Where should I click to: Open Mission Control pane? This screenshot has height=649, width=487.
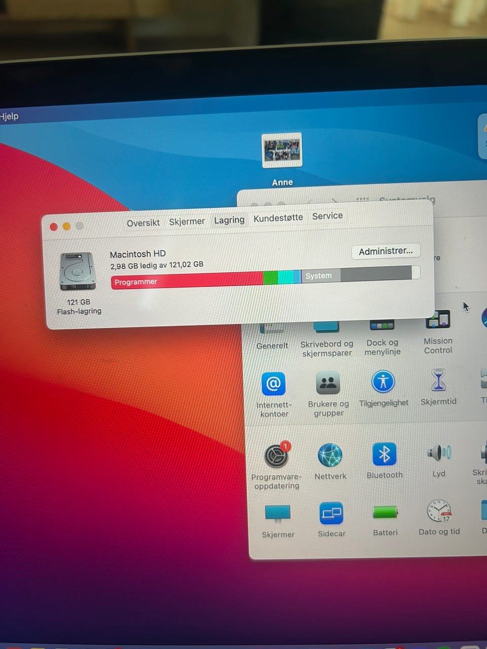click(438, 332)
